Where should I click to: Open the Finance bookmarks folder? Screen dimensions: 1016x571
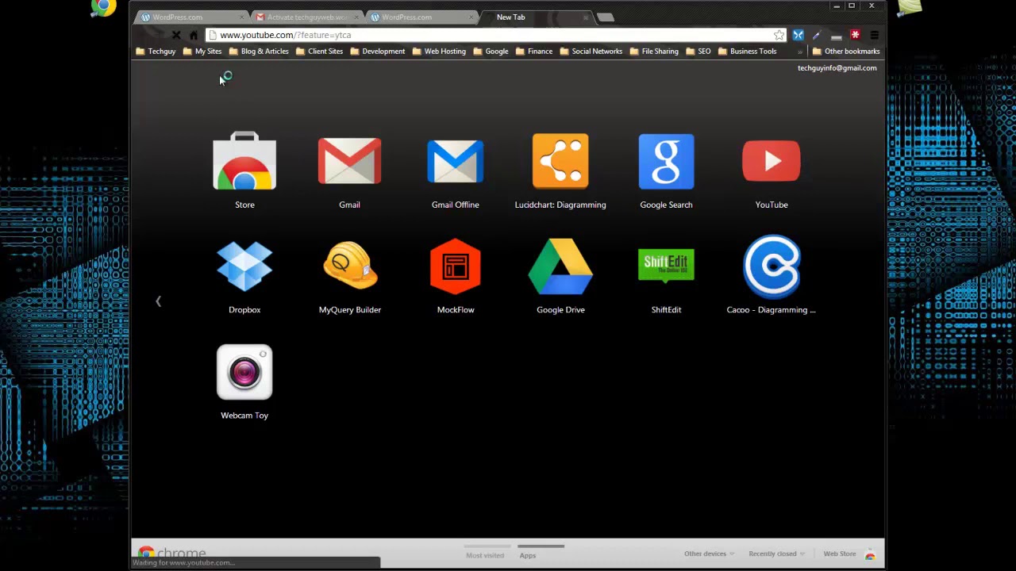534,52
